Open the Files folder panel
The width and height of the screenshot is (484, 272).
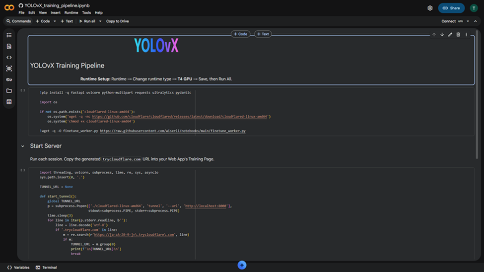tap(9, 91)
